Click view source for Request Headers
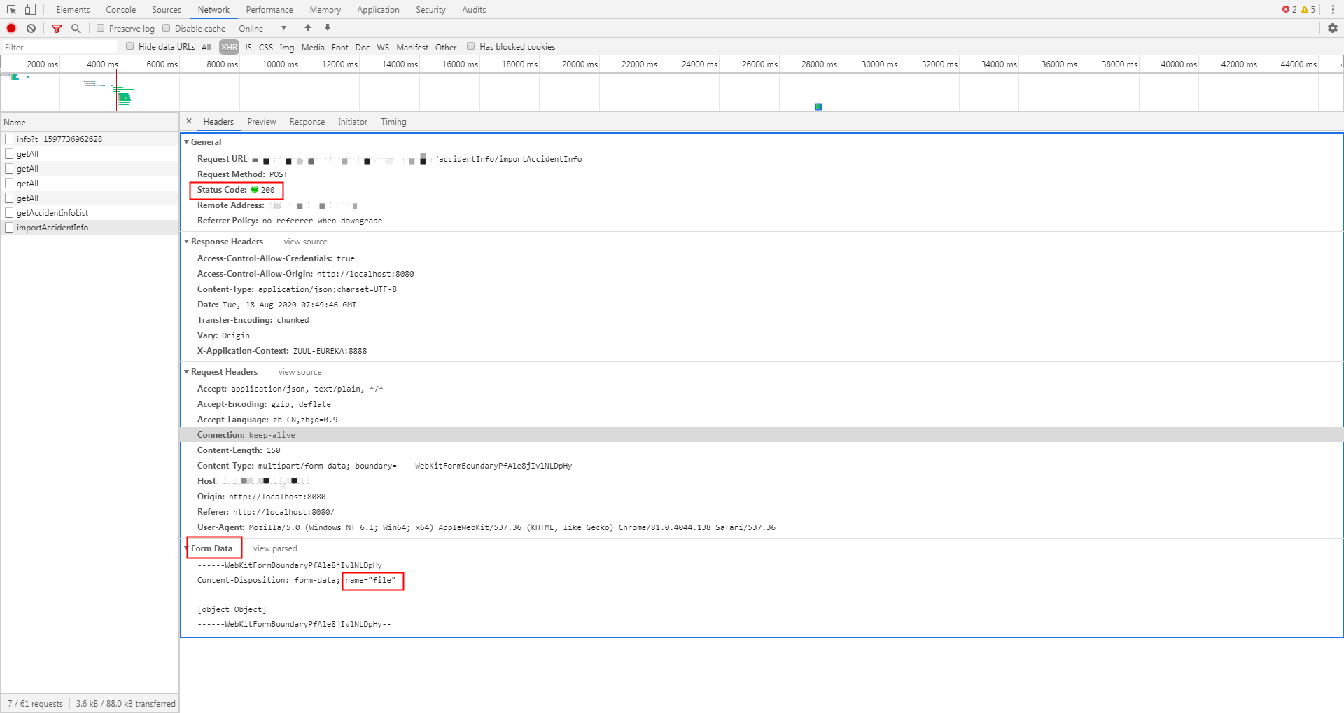This screenshot has width=1344, height=713. tap(300, 372)
